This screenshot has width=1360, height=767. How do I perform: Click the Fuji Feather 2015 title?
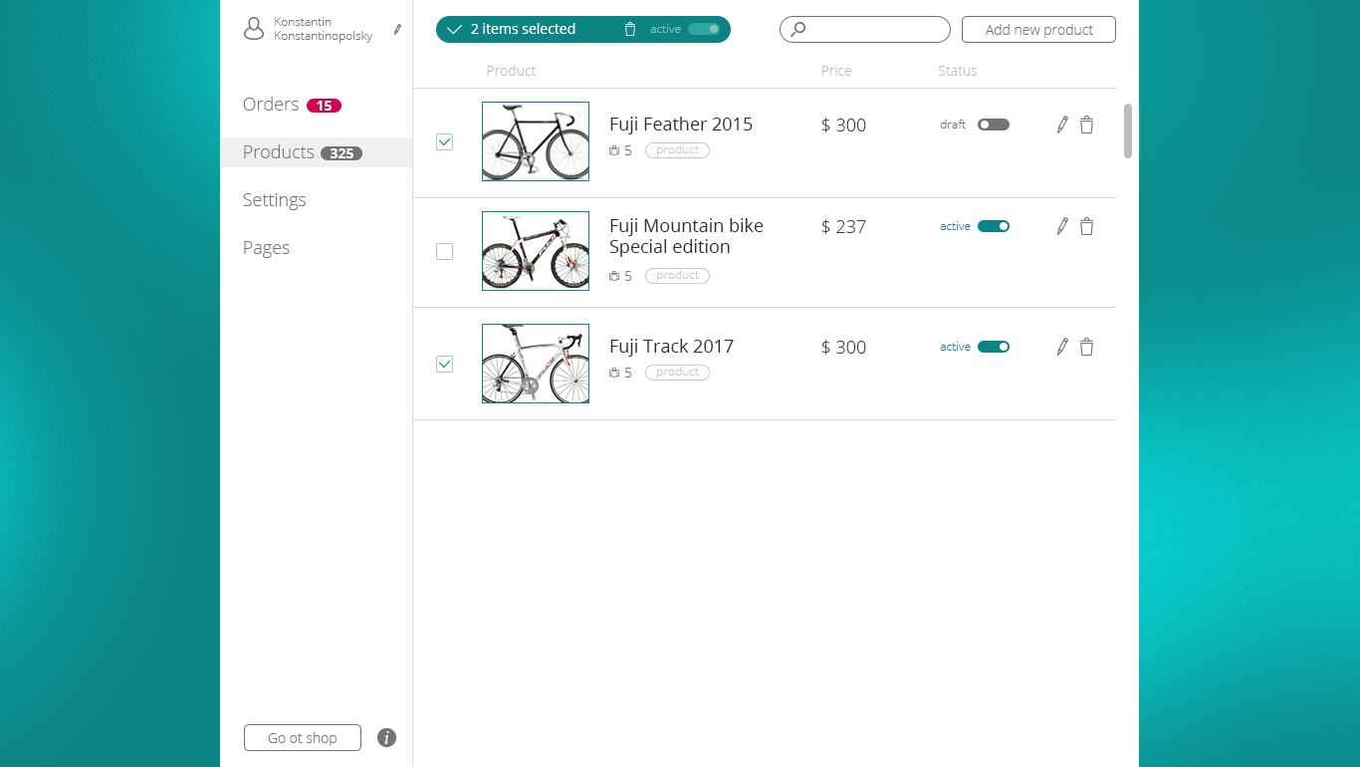pos(681,125)
